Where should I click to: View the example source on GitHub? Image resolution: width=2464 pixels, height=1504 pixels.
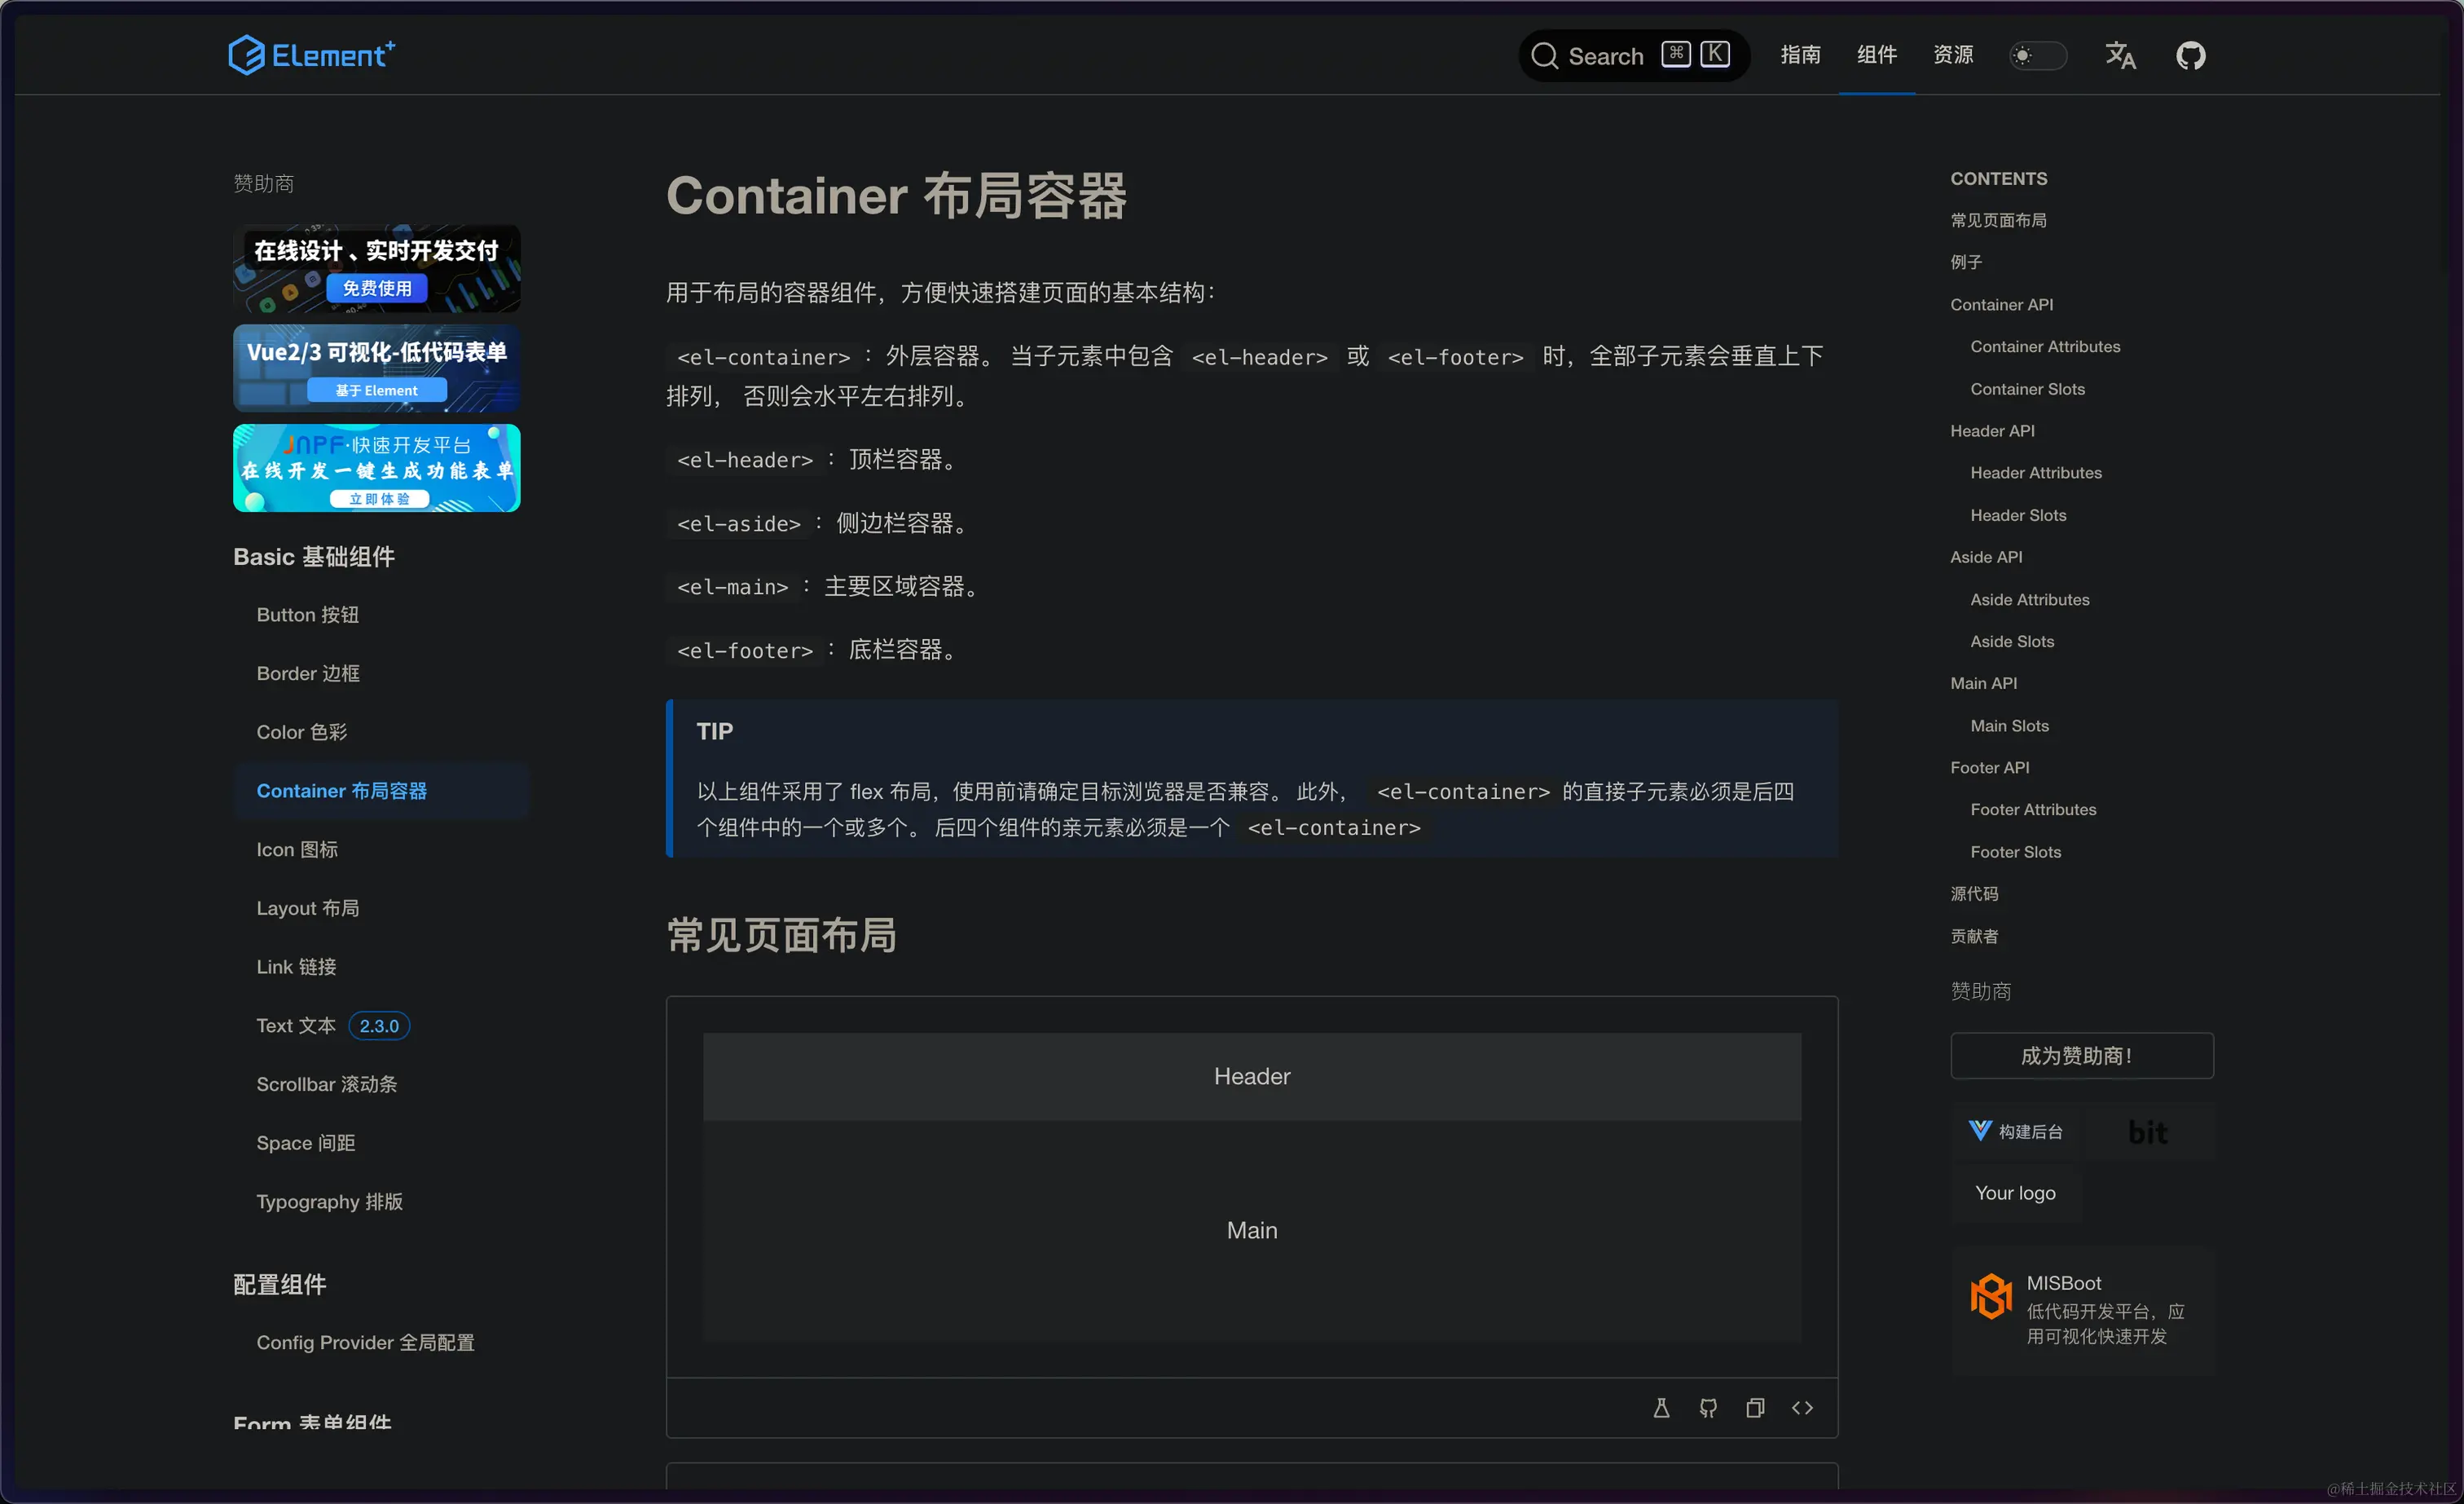(x=1708, y=1407)
